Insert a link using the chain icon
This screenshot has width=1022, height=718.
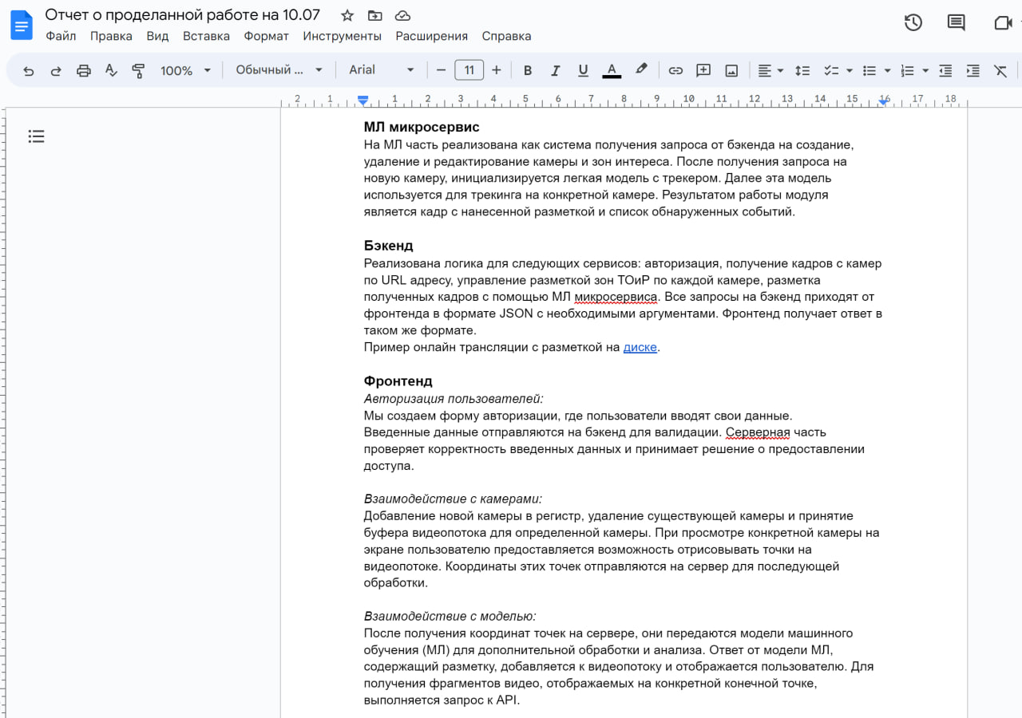tap(675, 71)
